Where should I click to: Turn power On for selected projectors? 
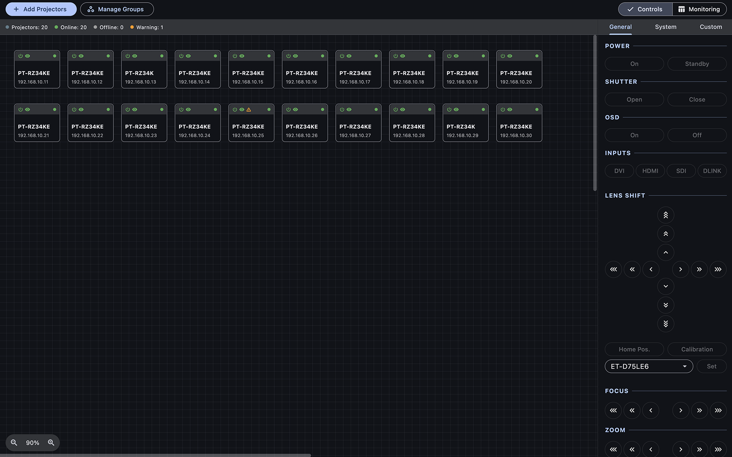(634, 64)
